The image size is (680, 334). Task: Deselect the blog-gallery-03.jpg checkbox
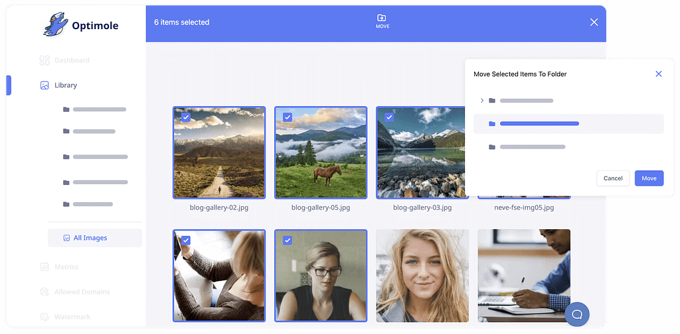pyautogui.click(x=389, y=117)
